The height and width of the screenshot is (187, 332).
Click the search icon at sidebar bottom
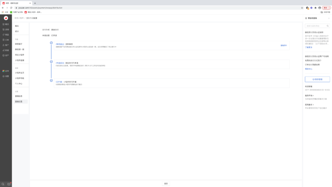[3, 184]
